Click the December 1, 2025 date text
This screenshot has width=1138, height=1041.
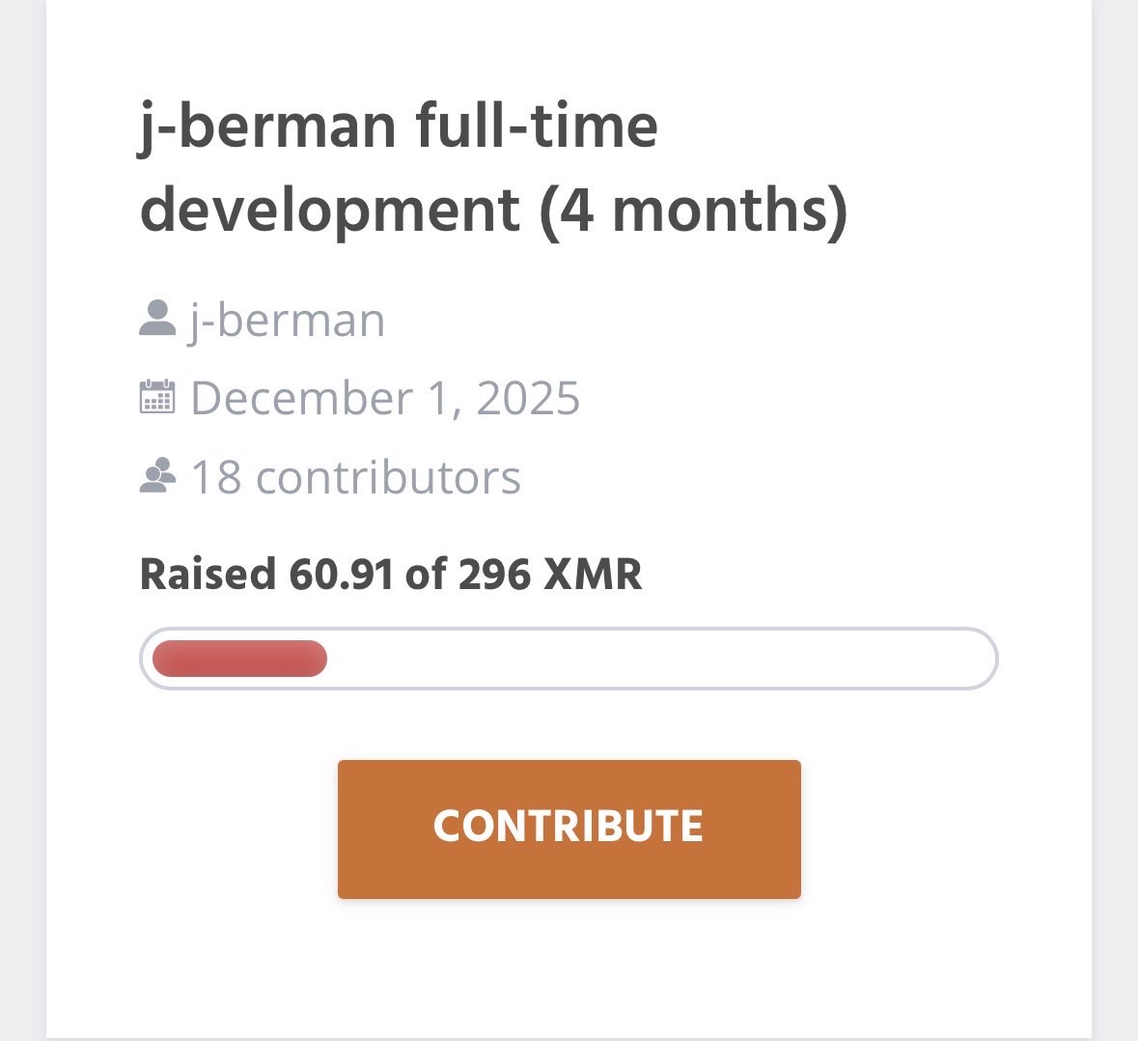(x=385, y=398)
